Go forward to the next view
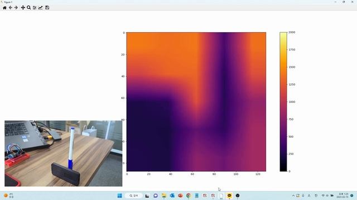Viewport: 357px width, 200px height. 16,7
